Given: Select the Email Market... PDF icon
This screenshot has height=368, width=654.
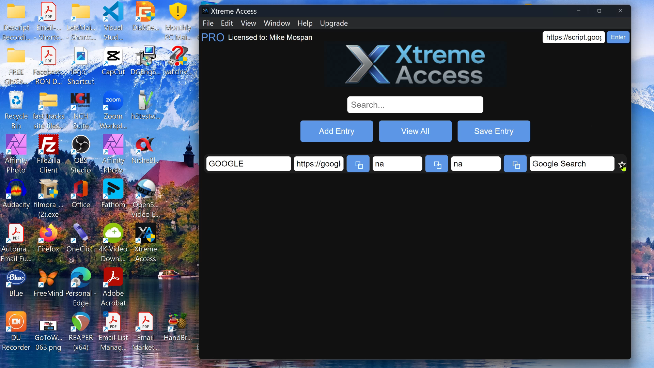Looking at the screenshot, I should click(145, 331).
